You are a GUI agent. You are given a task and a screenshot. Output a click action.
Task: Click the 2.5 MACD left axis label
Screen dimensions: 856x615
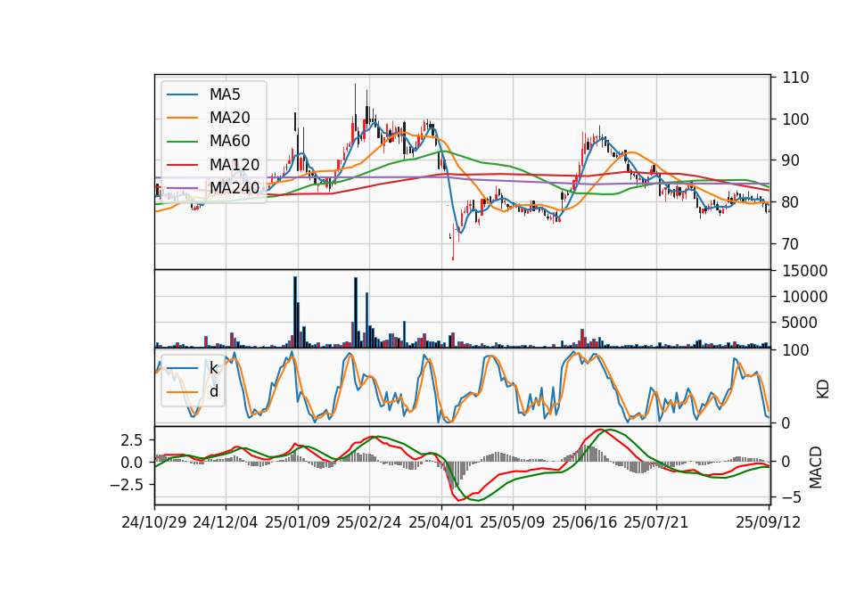[x=131, y=440]
